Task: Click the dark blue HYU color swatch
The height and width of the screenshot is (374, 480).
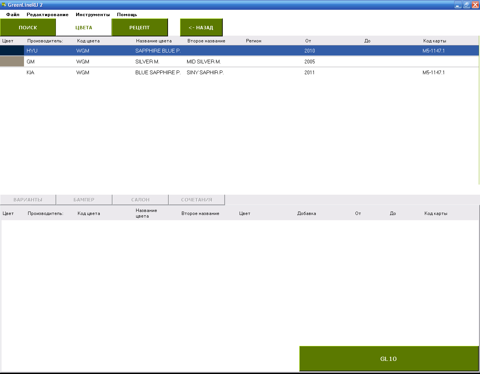Action: coord(12,51)
